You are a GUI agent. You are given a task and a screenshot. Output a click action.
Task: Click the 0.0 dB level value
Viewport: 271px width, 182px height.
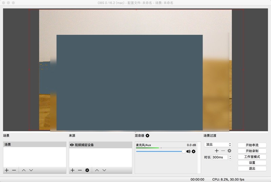coord(191,145)
